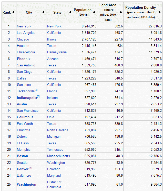Open the Boston link

(x=22, y=156)
